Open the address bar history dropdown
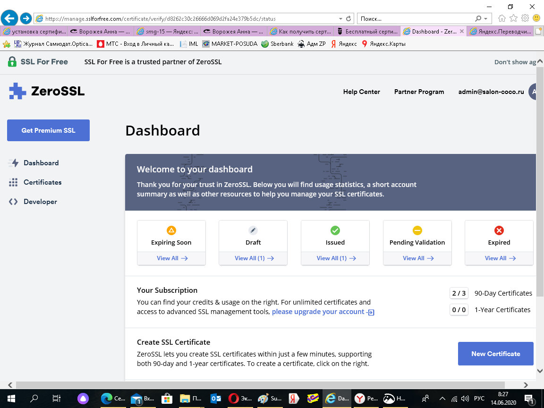 click(340, 19)
